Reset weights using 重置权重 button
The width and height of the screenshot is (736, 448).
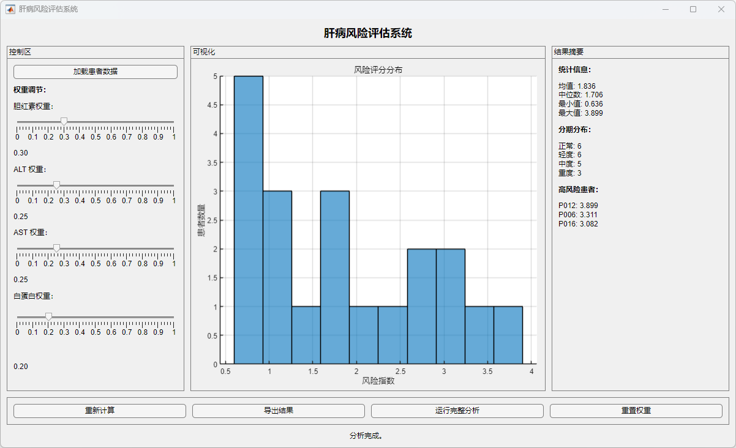[636, 411]
